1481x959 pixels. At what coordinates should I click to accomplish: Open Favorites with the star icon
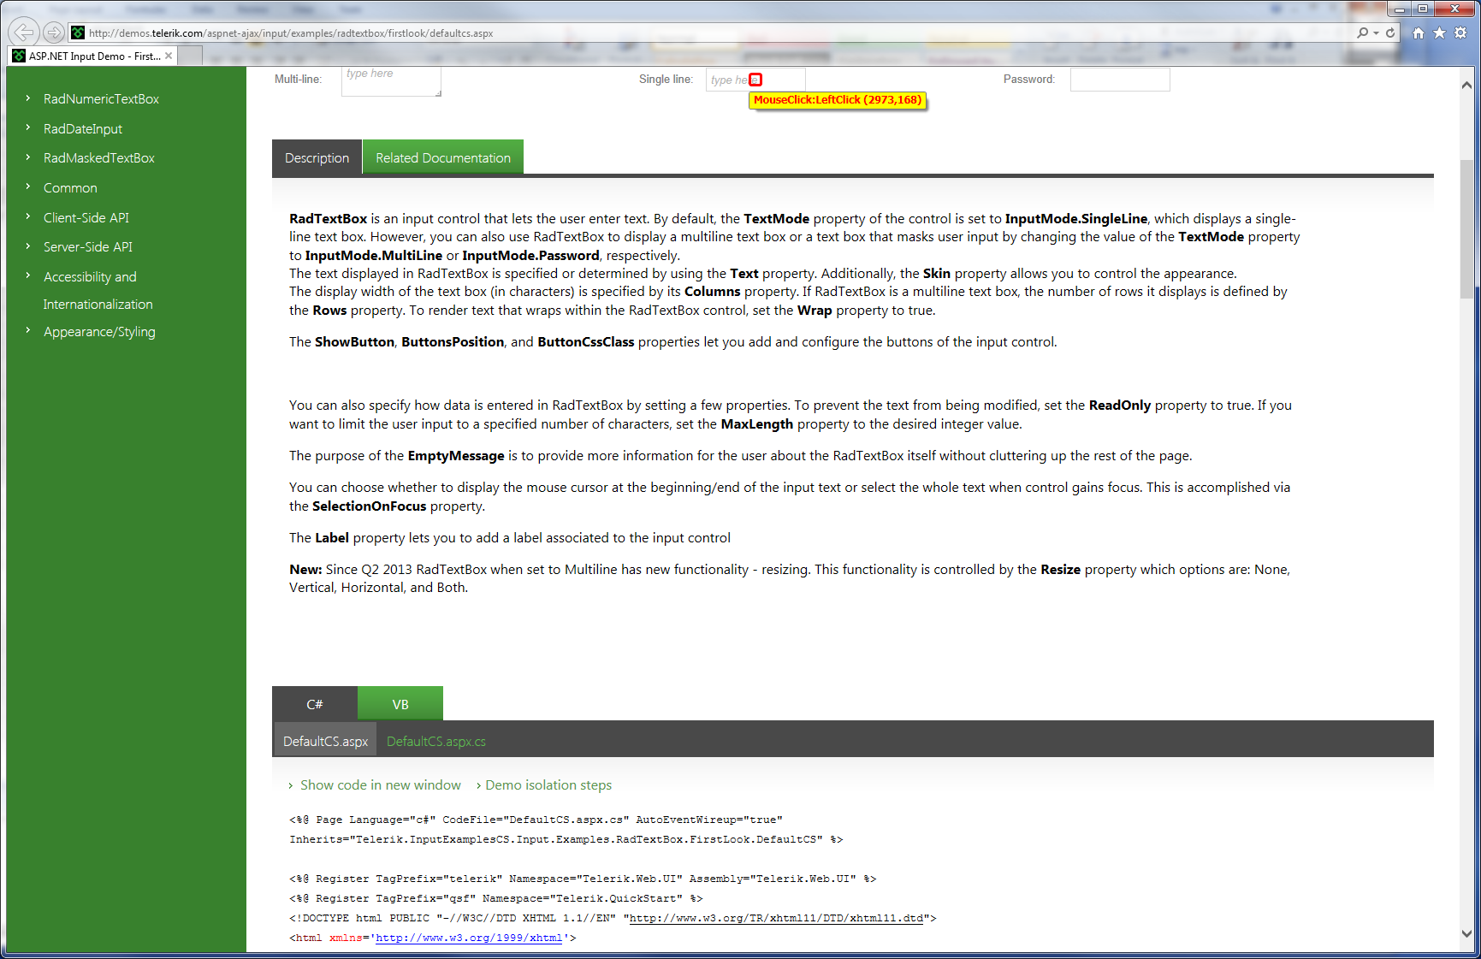pyautogui.click(x=1439, y=33)
